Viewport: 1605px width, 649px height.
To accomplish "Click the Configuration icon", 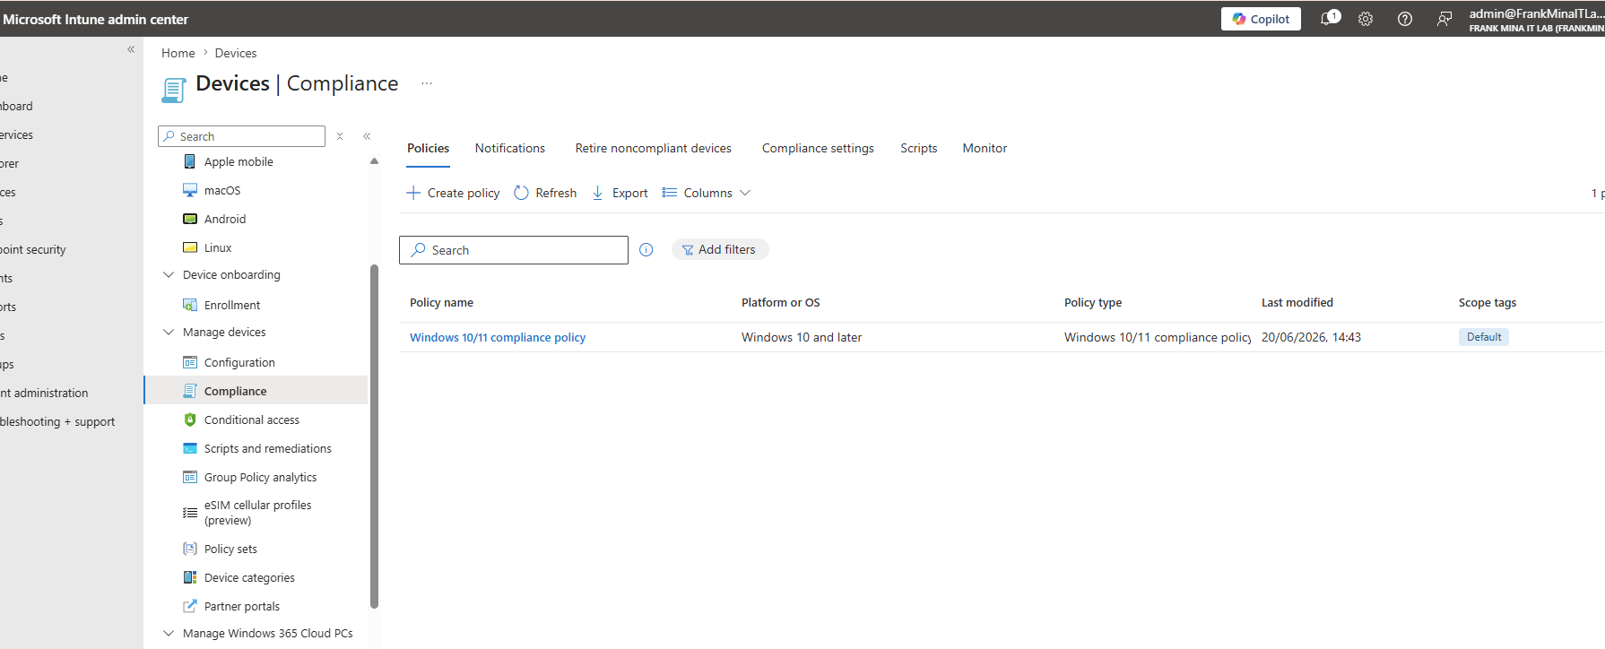I will tap(190, 362).
